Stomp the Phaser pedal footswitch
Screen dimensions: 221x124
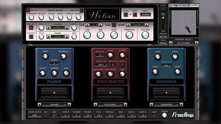pyautogui.click(x=55, y=93)
